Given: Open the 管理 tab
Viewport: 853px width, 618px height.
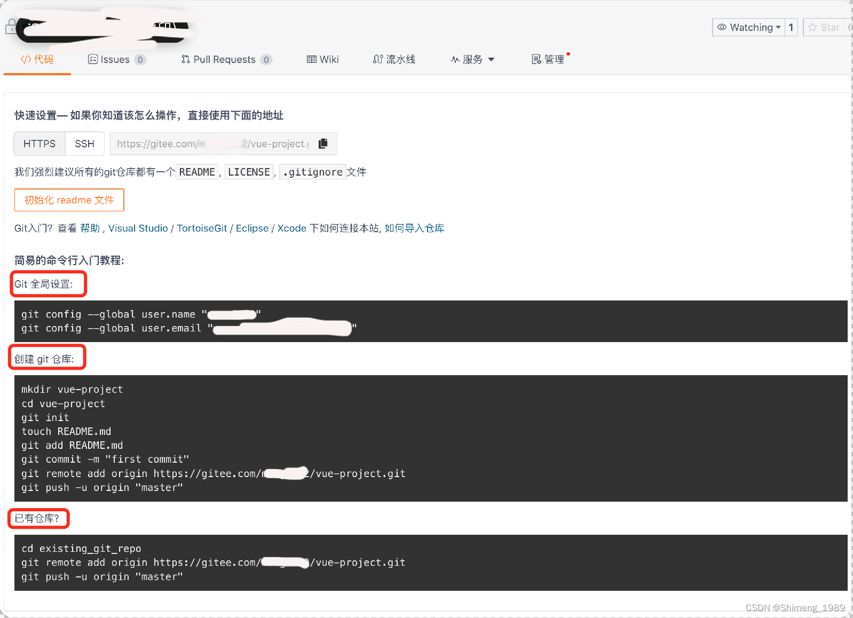Looking at the screenshot, I should tap(548, 59).
